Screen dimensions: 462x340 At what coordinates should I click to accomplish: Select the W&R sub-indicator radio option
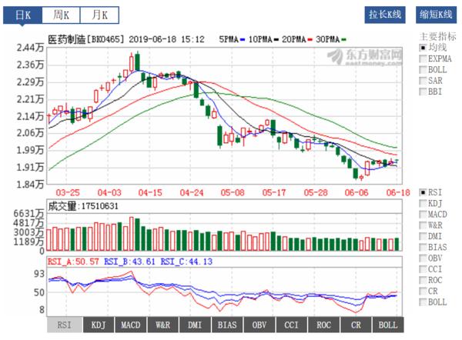423,225
